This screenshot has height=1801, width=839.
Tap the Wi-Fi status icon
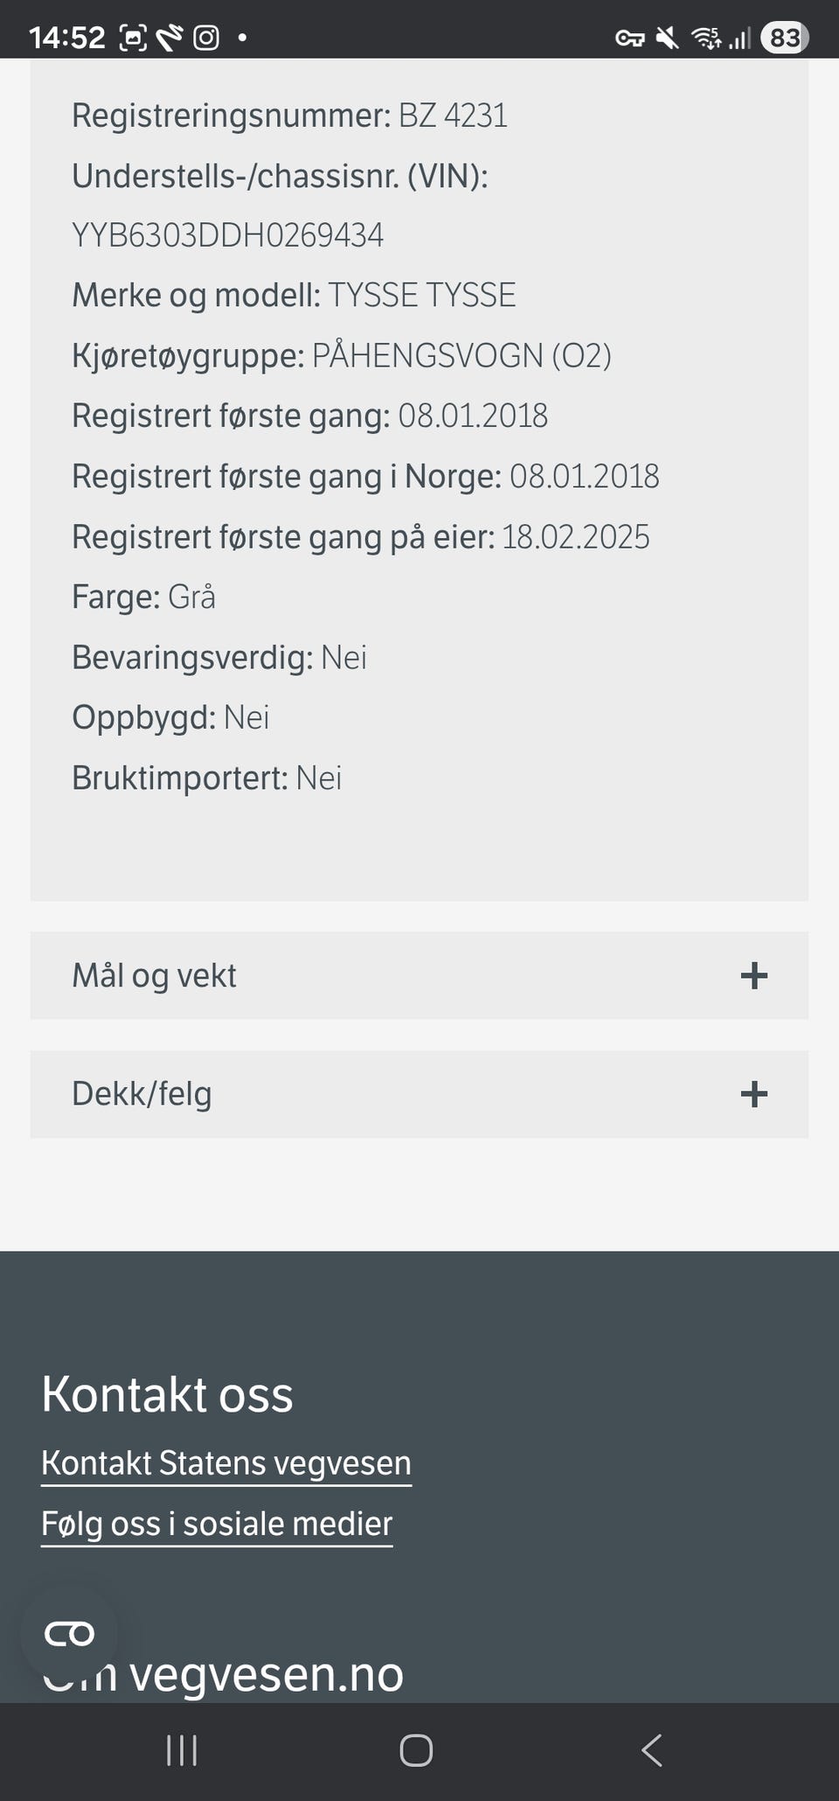[x=706, y=38]
